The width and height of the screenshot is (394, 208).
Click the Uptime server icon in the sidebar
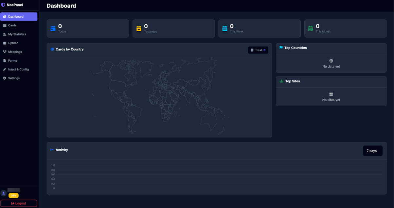(x=5, y=43)
